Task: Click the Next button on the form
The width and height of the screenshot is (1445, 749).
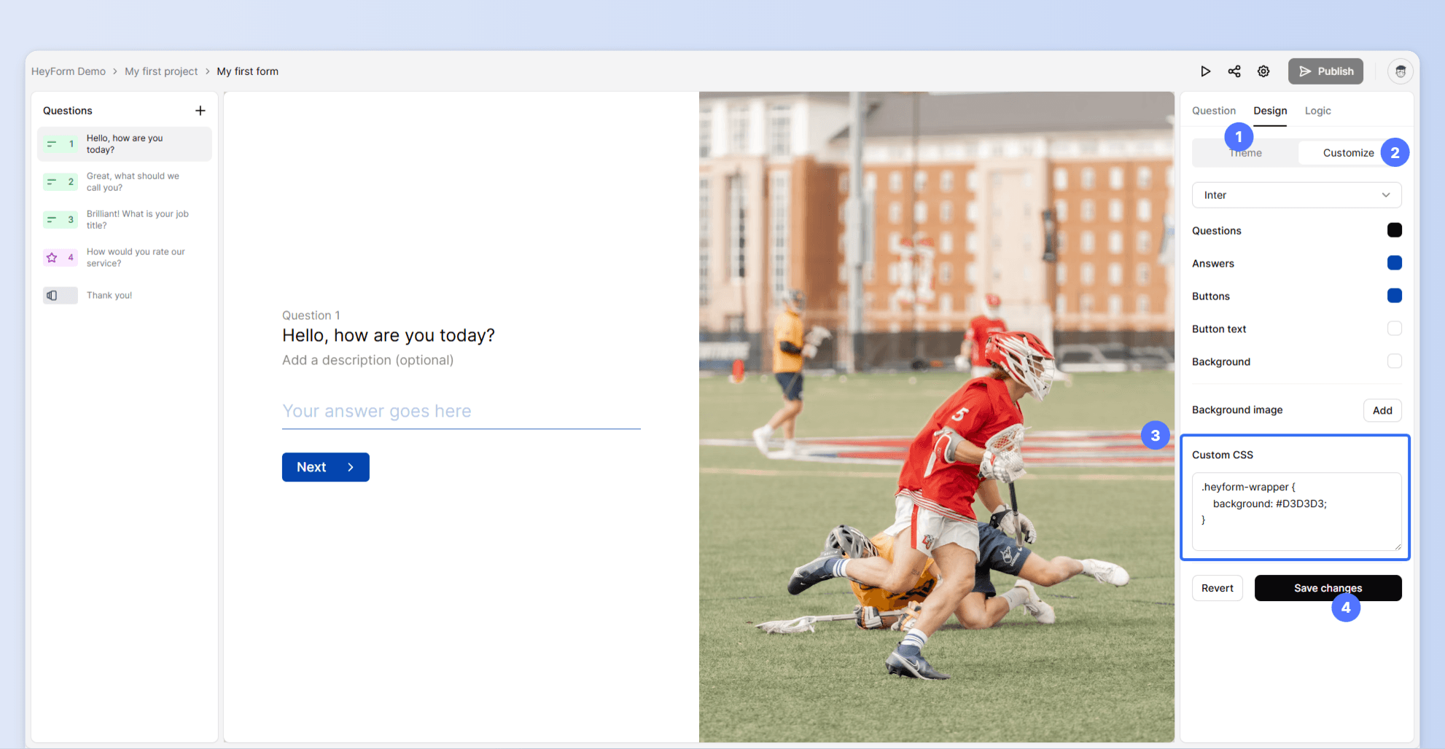Action: click(x=325, y=467)
